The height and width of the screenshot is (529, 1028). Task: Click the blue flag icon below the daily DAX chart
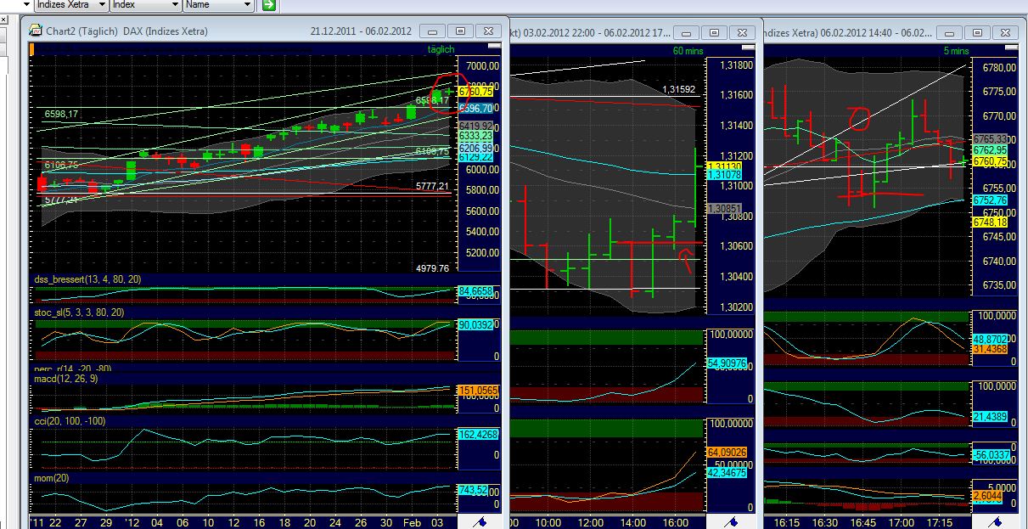pyautogui.click(x=480, y=521)
